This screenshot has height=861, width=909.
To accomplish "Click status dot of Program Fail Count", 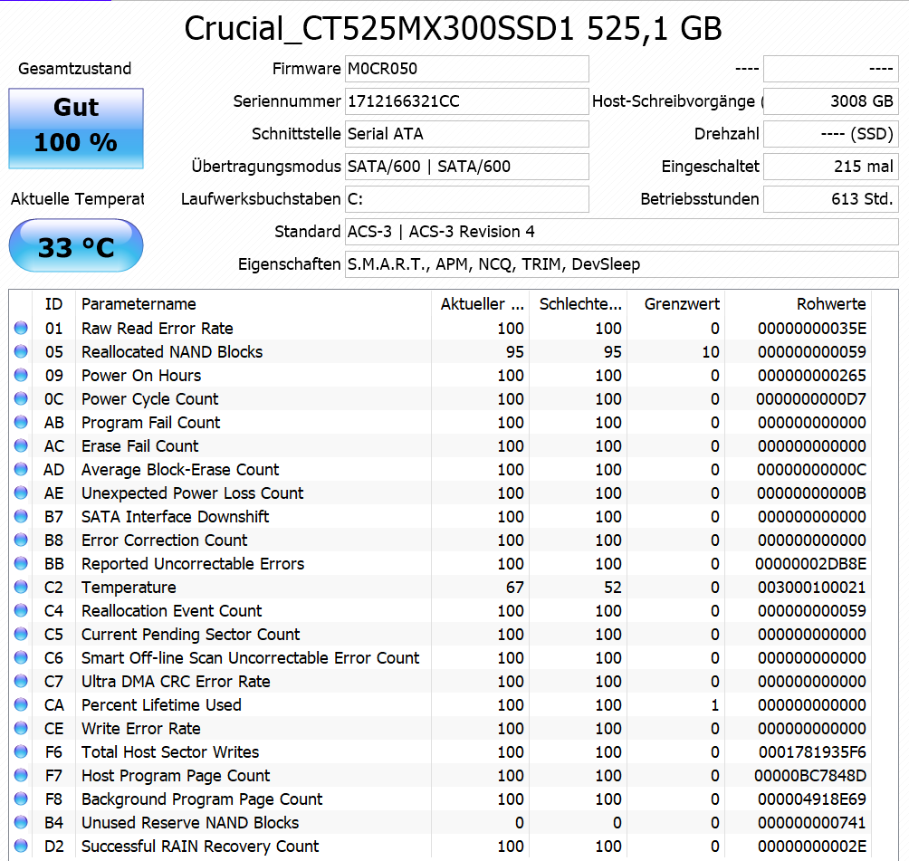I will coord(21,422).
